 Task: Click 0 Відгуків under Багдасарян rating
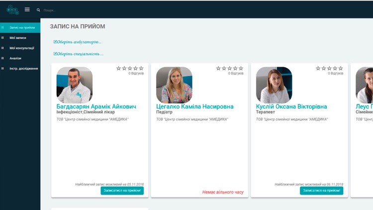[136, 73]
